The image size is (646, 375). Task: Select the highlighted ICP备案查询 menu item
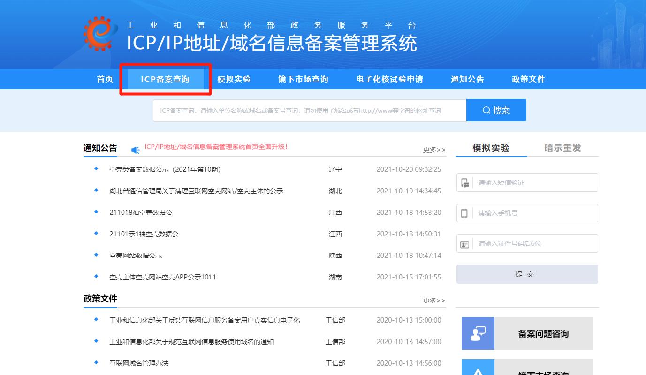pyautogui.click(x=165, y=79)
